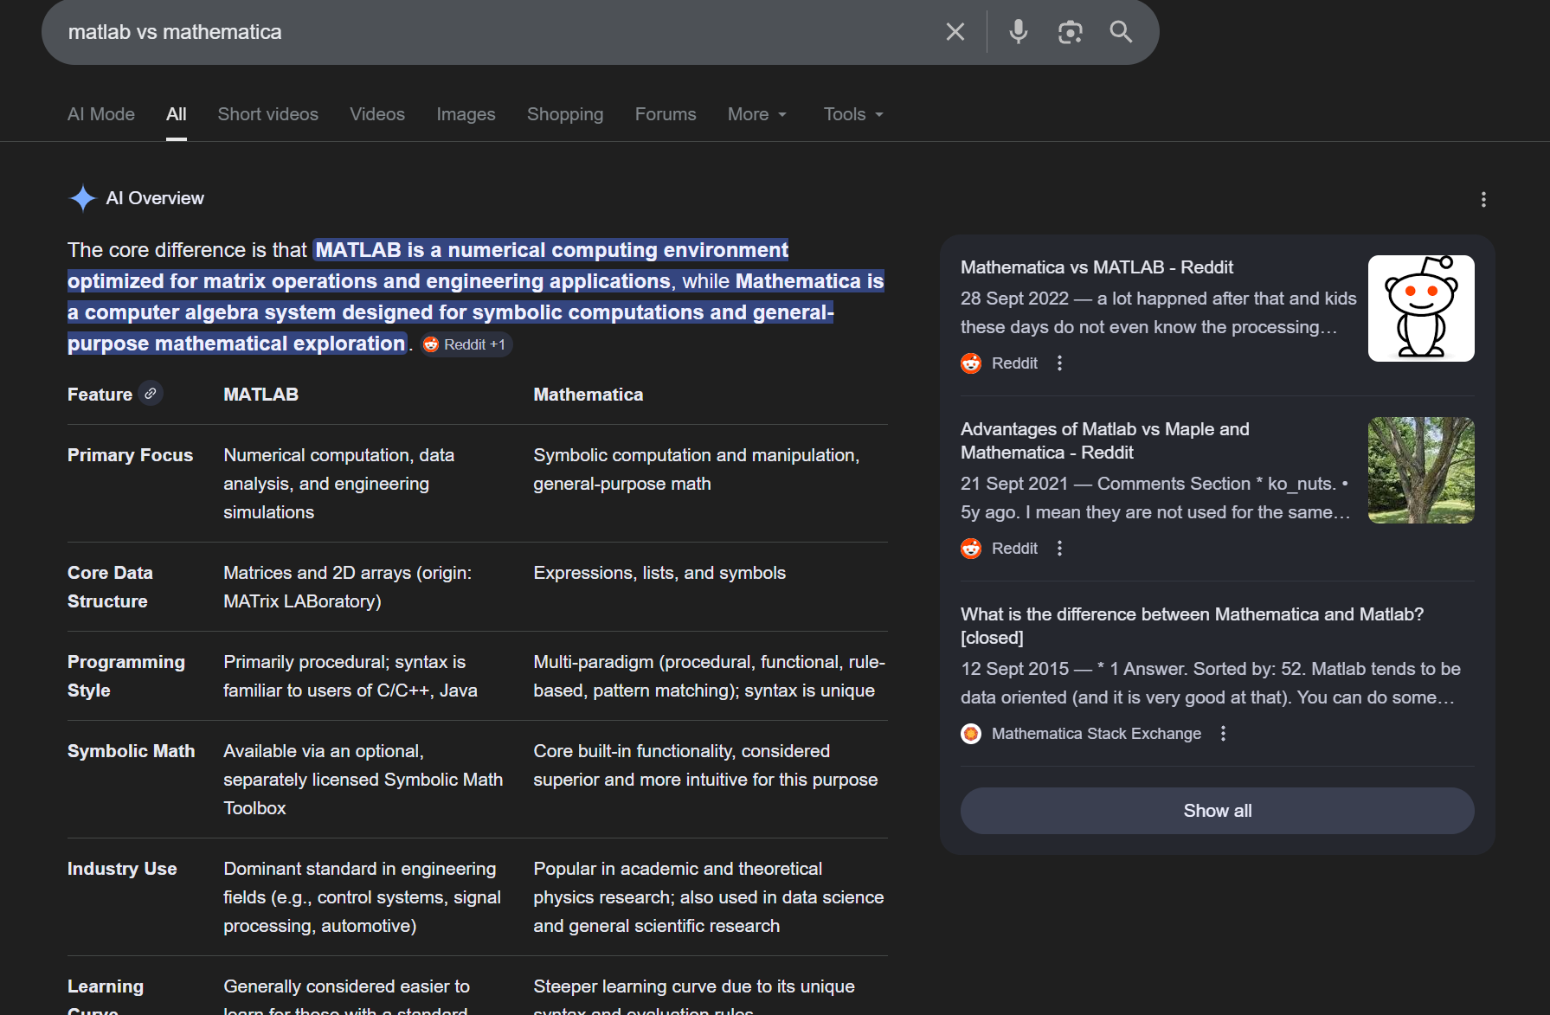
Task: Click the Mathematica Stack Exchange favicon
Action: pyautogui.click(x=971, y=734)
